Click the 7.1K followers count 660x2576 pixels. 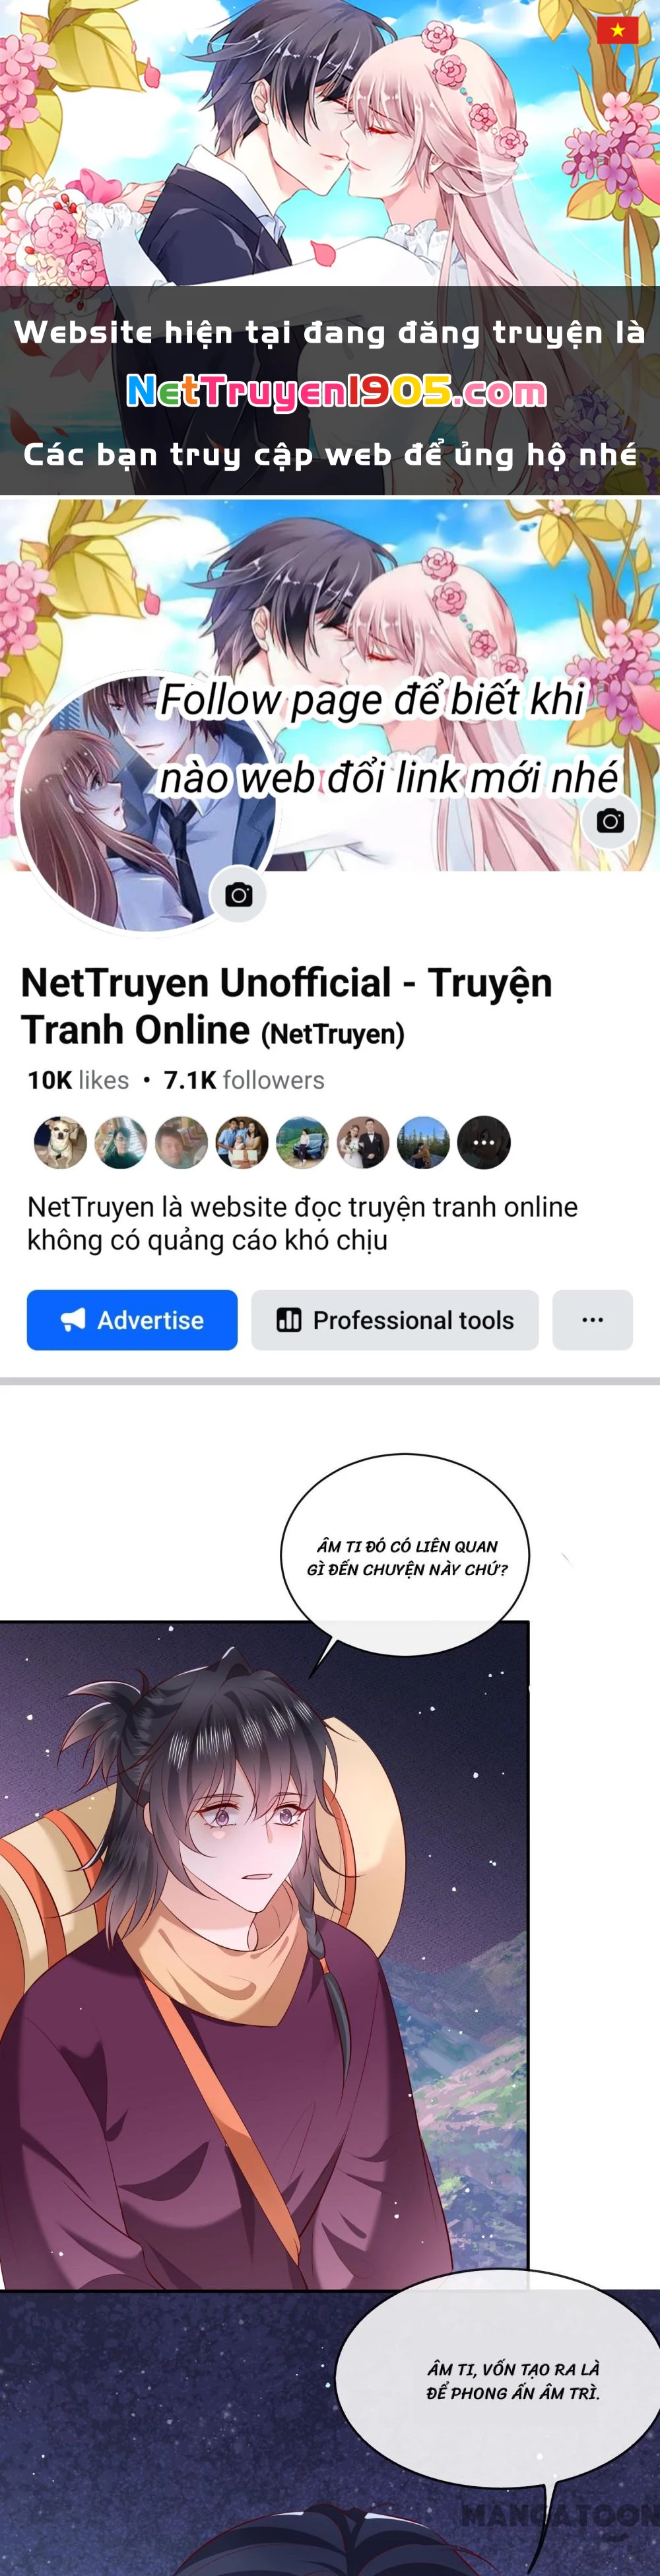pos(244,1080)
